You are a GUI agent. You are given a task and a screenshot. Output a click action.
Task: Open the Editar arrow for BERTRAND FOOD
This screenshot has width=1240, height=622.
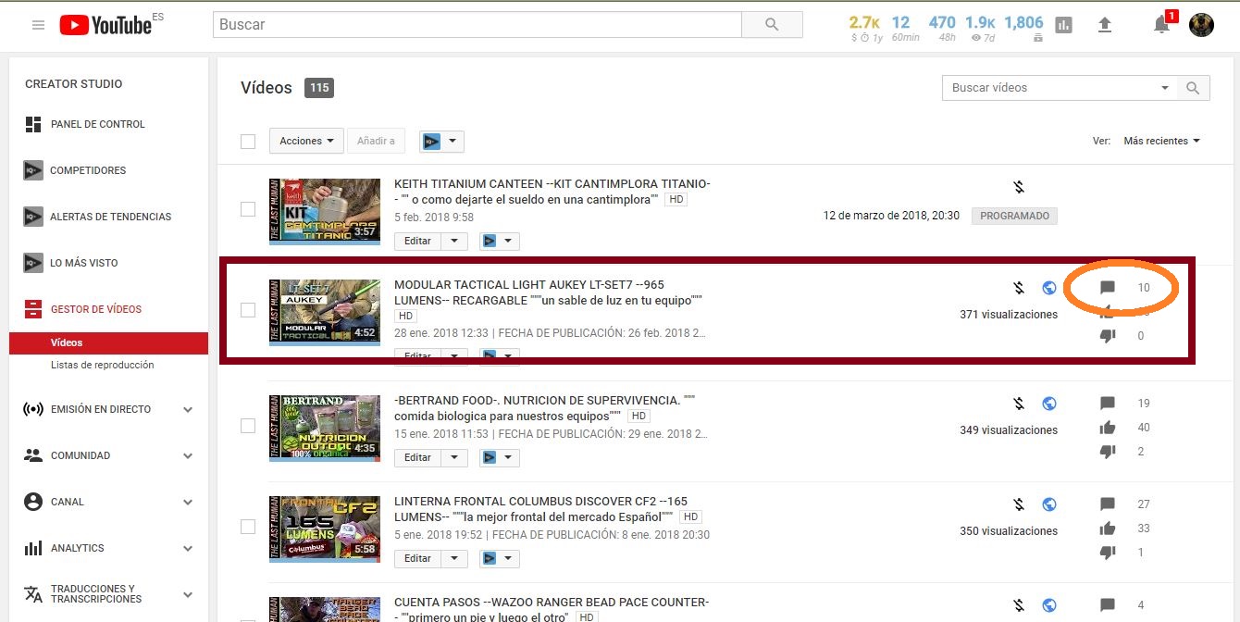click(x=453, y=457)
